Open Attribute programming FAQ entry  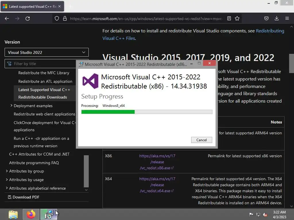pyautogui.click(x=34, y=163)
